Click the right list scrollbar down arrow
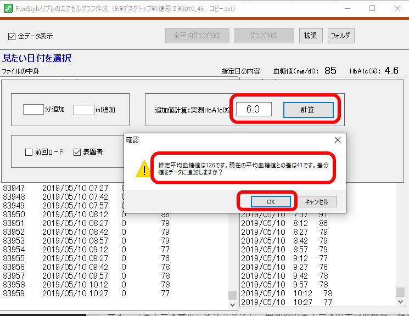This screenshot has width=409, height=316. [x=403, y=303]
